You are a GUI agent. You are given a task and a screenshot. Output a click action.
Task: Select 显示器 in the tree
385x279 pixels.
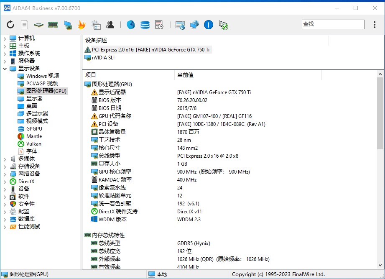coord(30,99)
